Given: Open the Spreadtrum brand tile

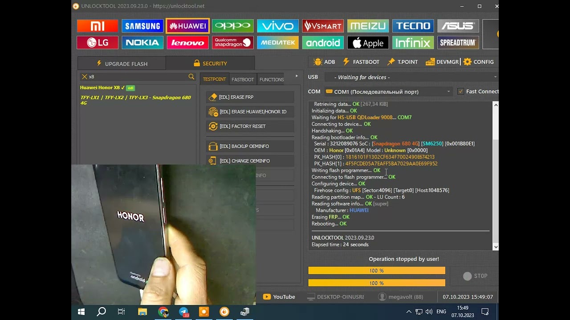Looking at the screenshot, I should coord(458,43).
